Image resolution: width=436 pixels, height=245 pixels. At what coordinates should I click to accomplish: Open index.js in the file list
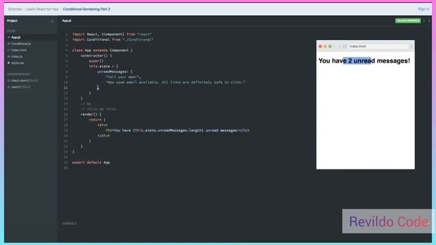point(17,56)
